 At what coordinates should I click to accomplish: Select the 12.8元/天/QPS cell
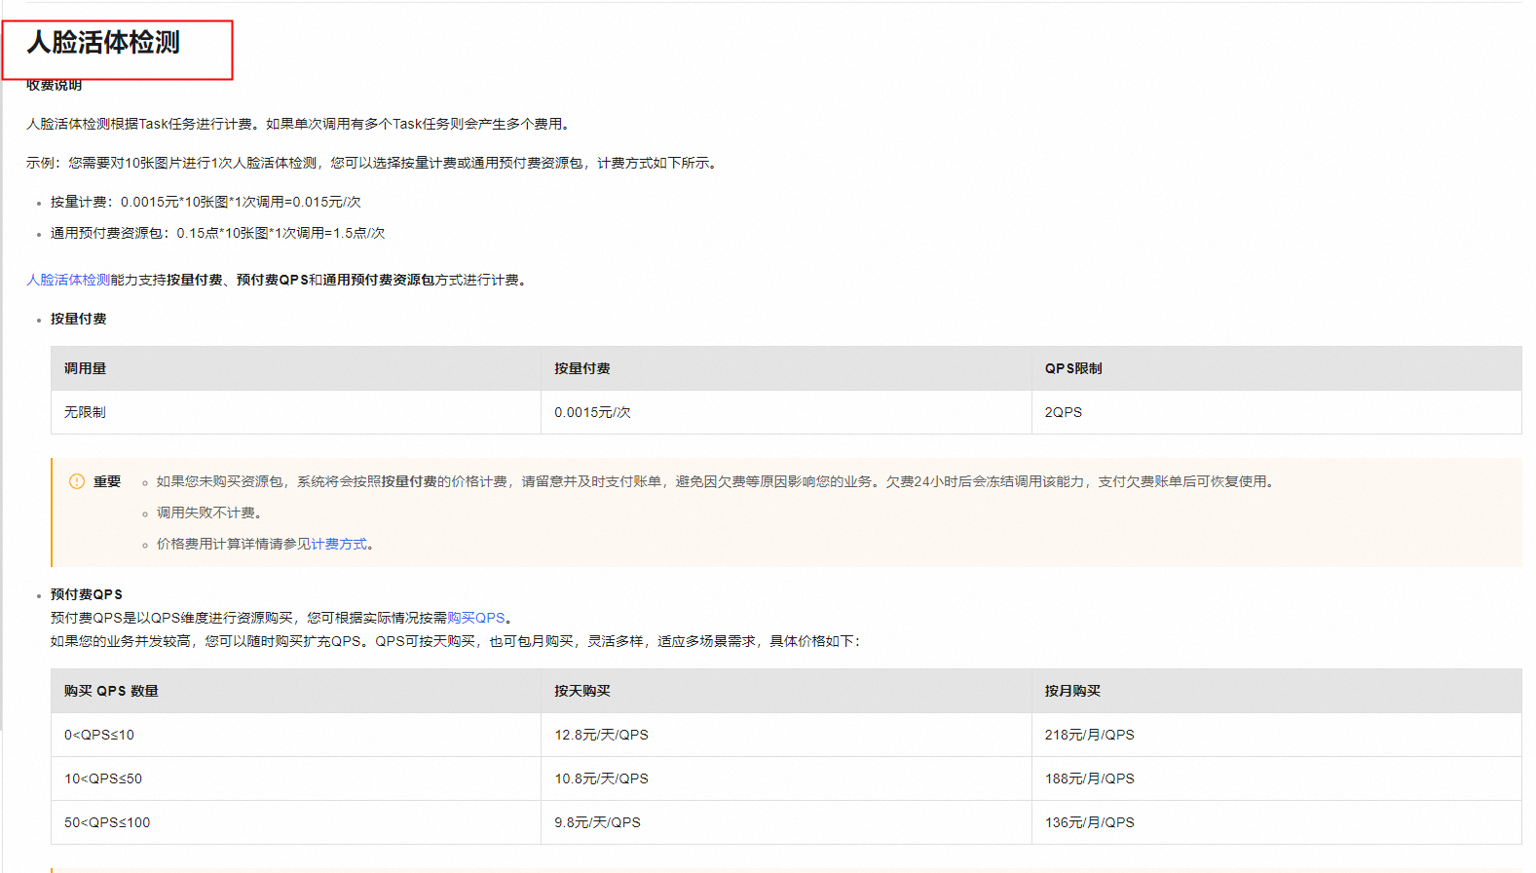tap(786, 735)
